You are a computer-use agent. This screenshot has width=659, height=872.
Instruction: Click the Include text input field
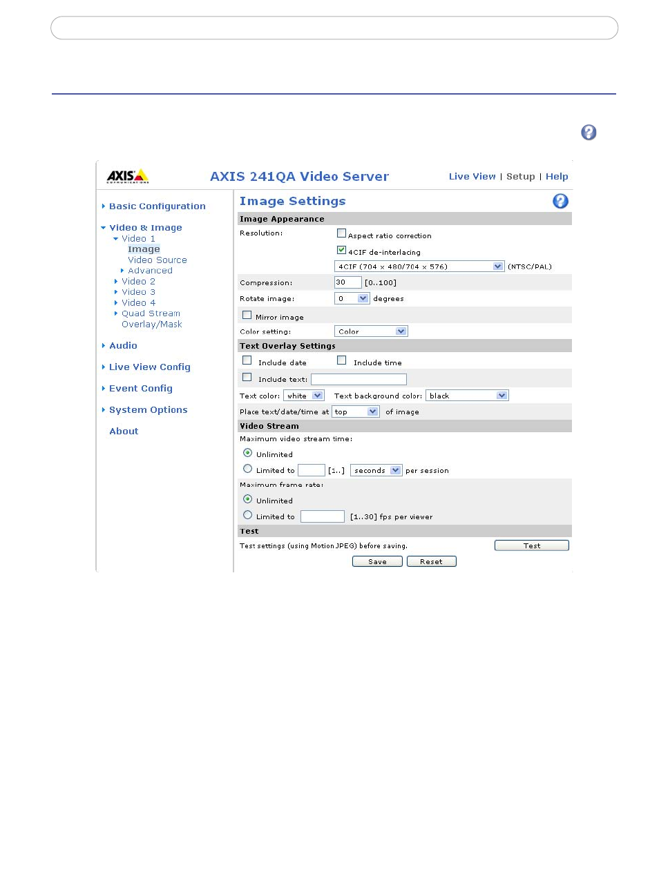tap(359, 379)
